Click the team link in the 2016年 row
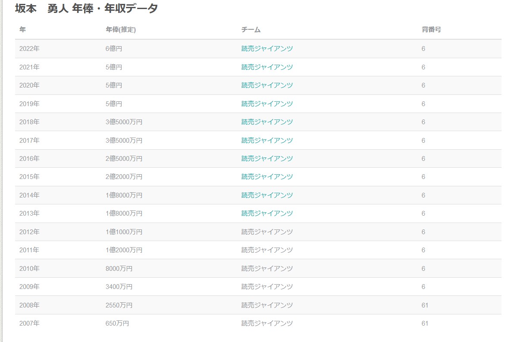Screen dimensions: 511x342 point(267,159)
